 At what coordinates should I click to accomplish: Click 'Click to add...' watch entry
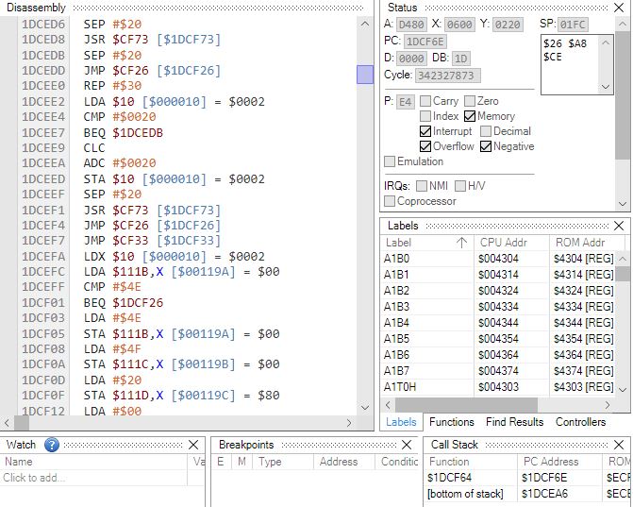34,478
